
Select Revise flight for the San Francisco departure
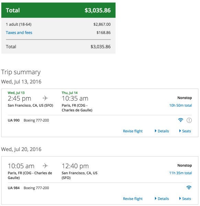click(133, 131)
